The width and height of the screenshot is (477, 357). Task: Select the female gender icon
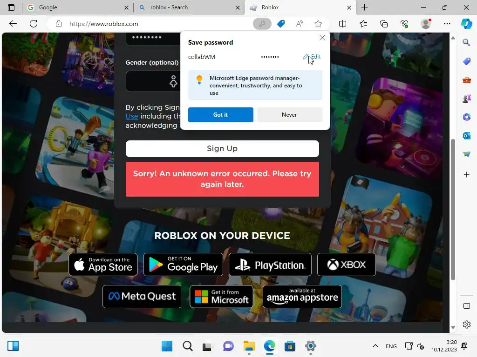pos(173,81)
